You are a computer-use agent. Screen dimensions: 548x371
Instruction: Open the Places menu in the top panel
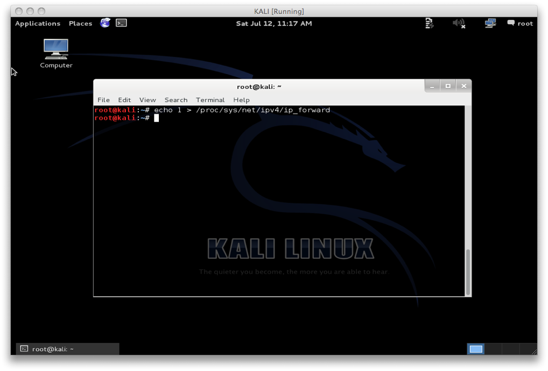coord(80,23)
